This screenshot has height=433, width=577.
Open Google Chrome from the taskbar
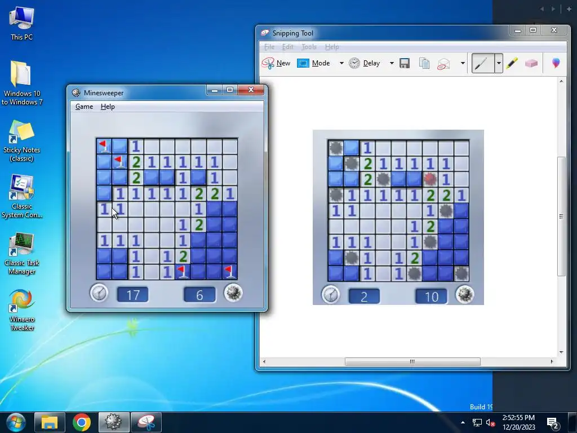82,422
